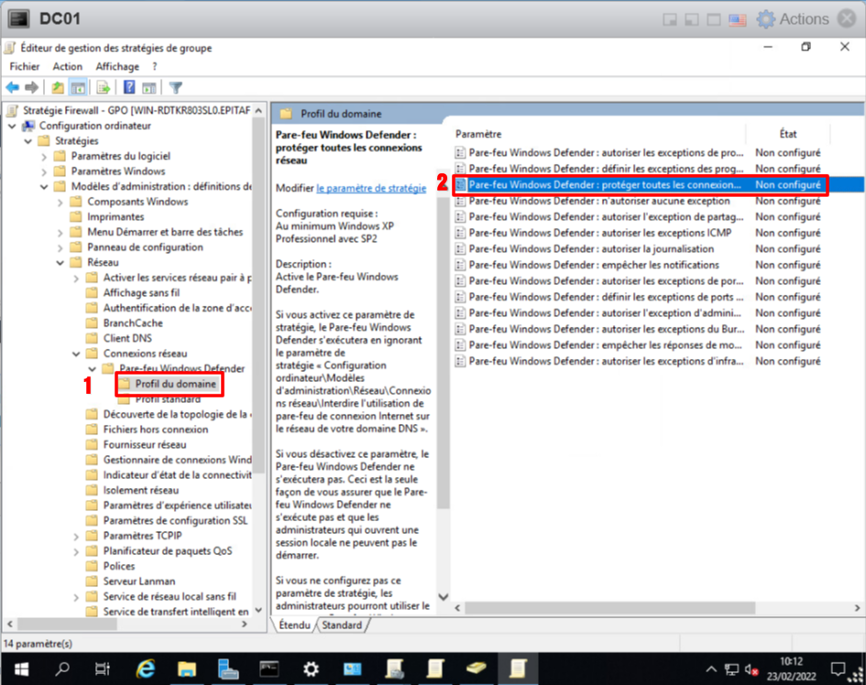Select the Profil standard tree folder
The image size is (866, 685).
[x=168, y=399]
